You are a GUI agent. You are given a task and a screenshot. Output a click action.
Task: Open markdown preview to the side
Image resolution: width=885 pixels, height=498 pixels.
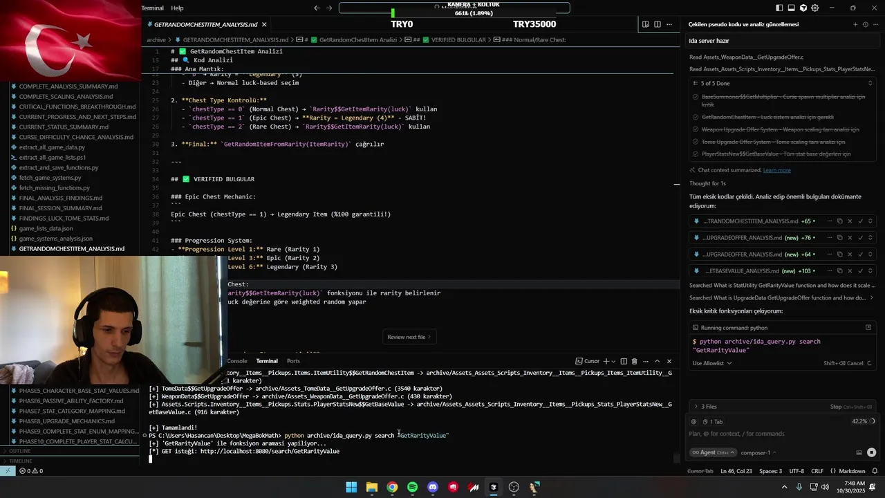[645, 24]
